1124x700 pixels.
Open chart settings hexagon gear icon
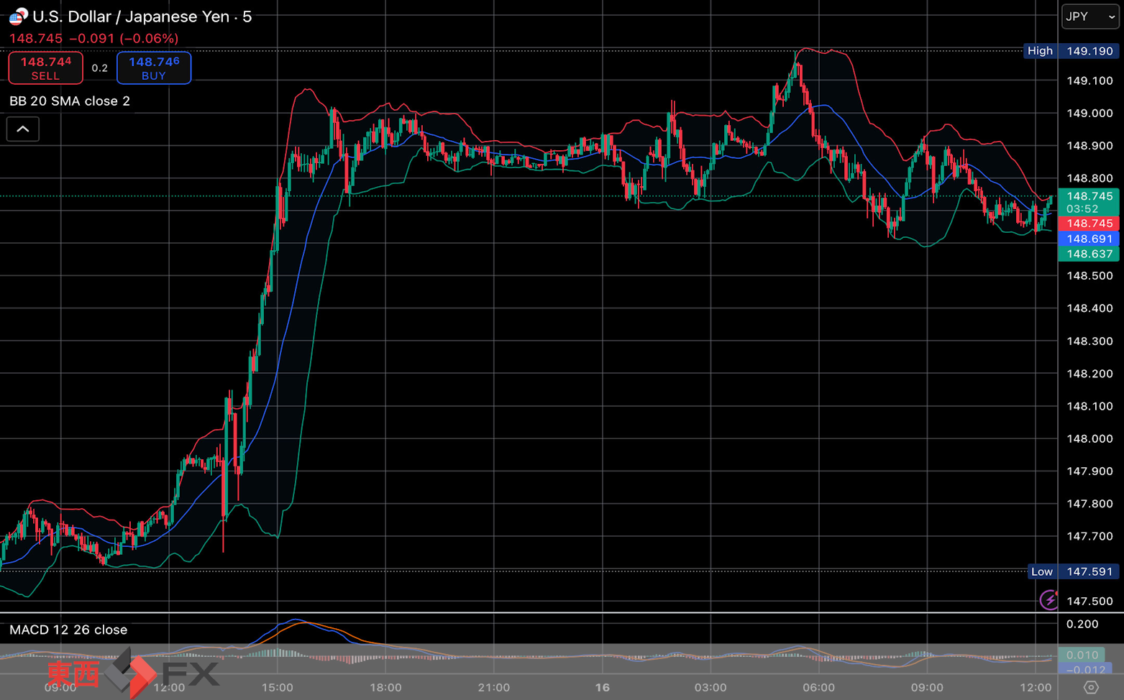pos(1091,687)
